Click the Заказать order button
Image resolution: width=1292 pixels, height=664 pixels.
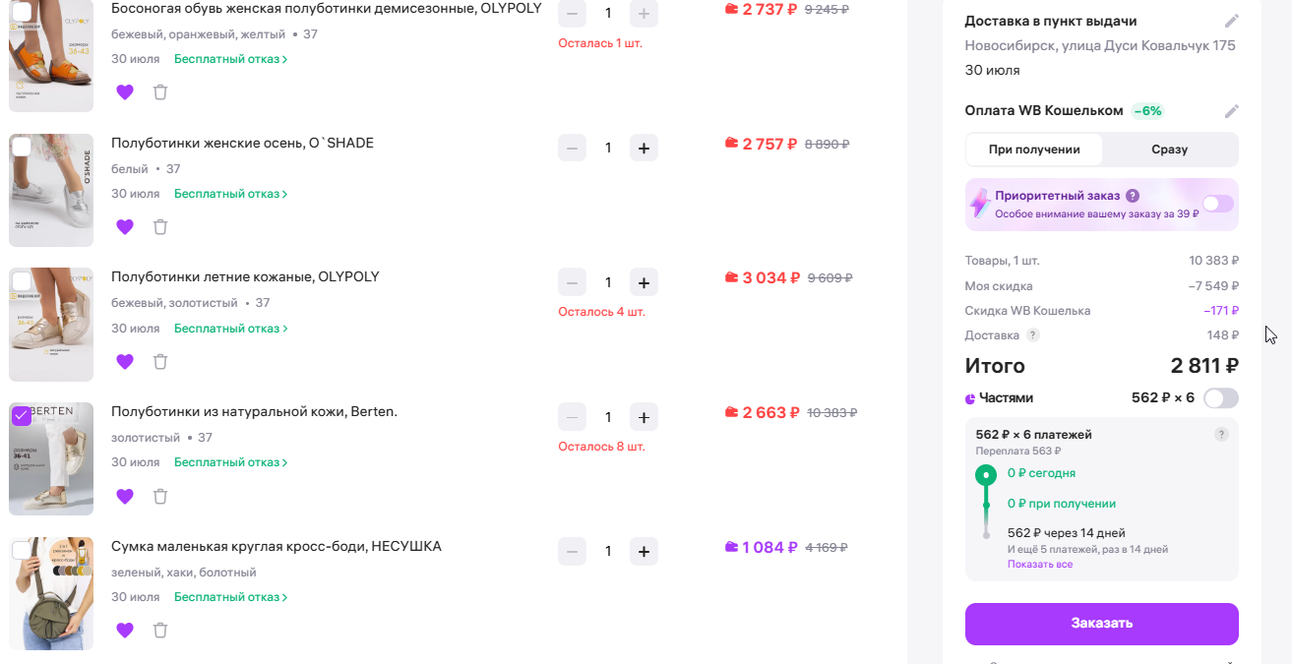pyautogui.click(x=1101, y=624)
